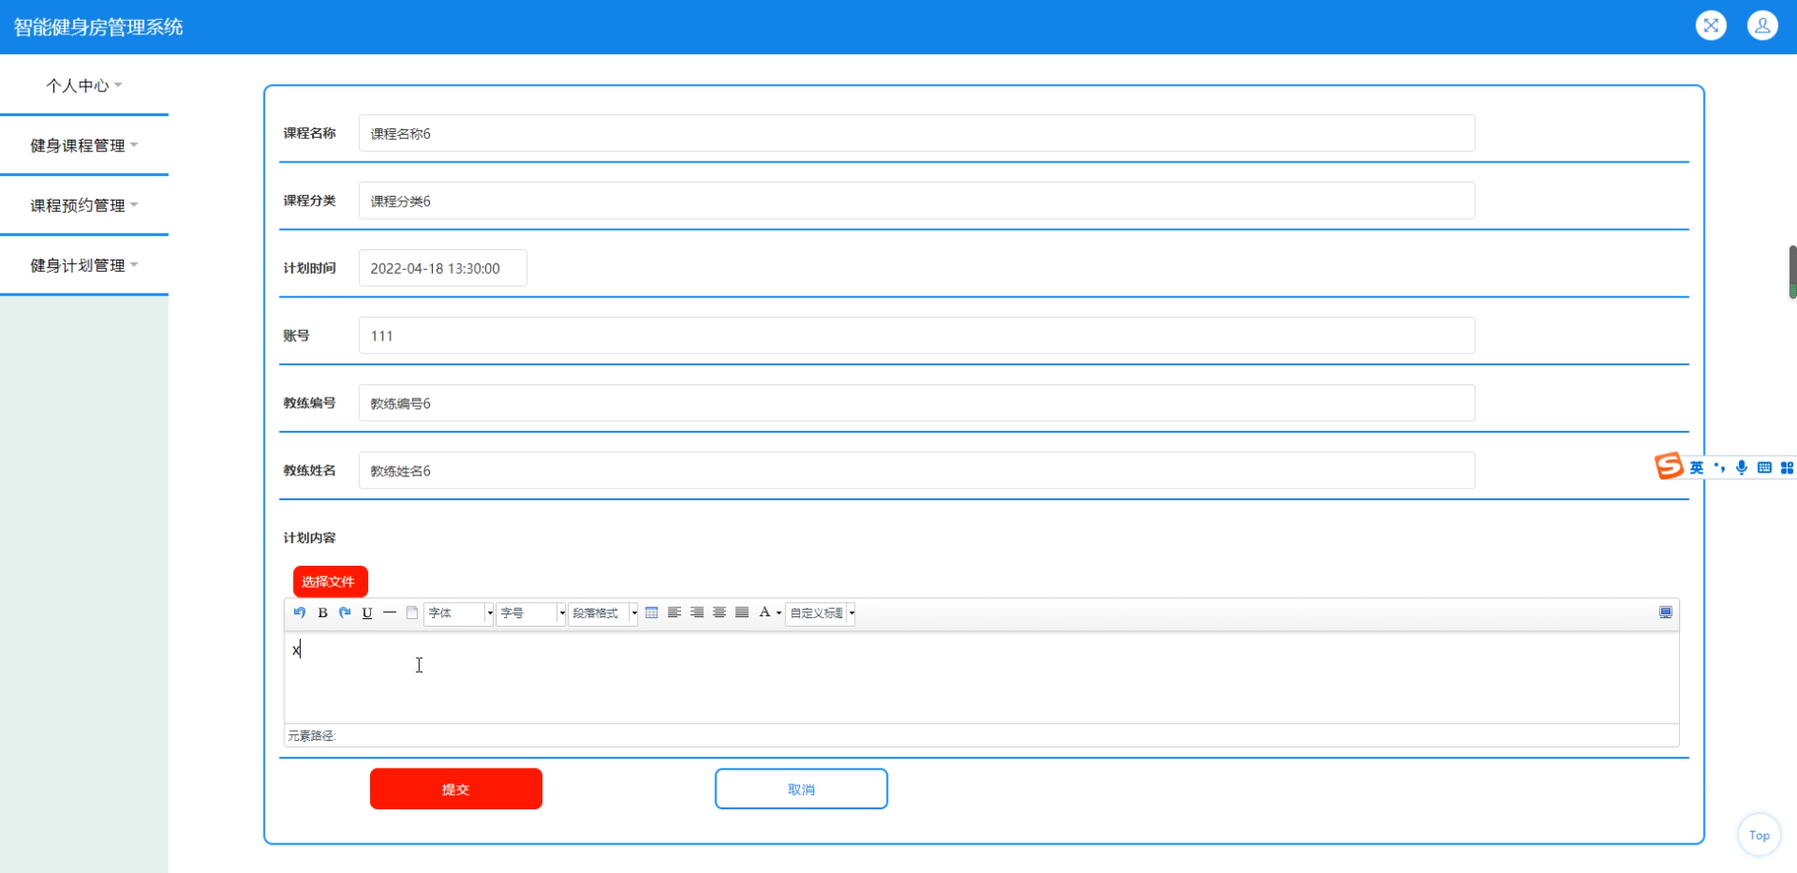Image resolution: width=1797 pixels, height=873 pixels.
Task: Insert a horizontal rule line
Action: coord(389,612)
